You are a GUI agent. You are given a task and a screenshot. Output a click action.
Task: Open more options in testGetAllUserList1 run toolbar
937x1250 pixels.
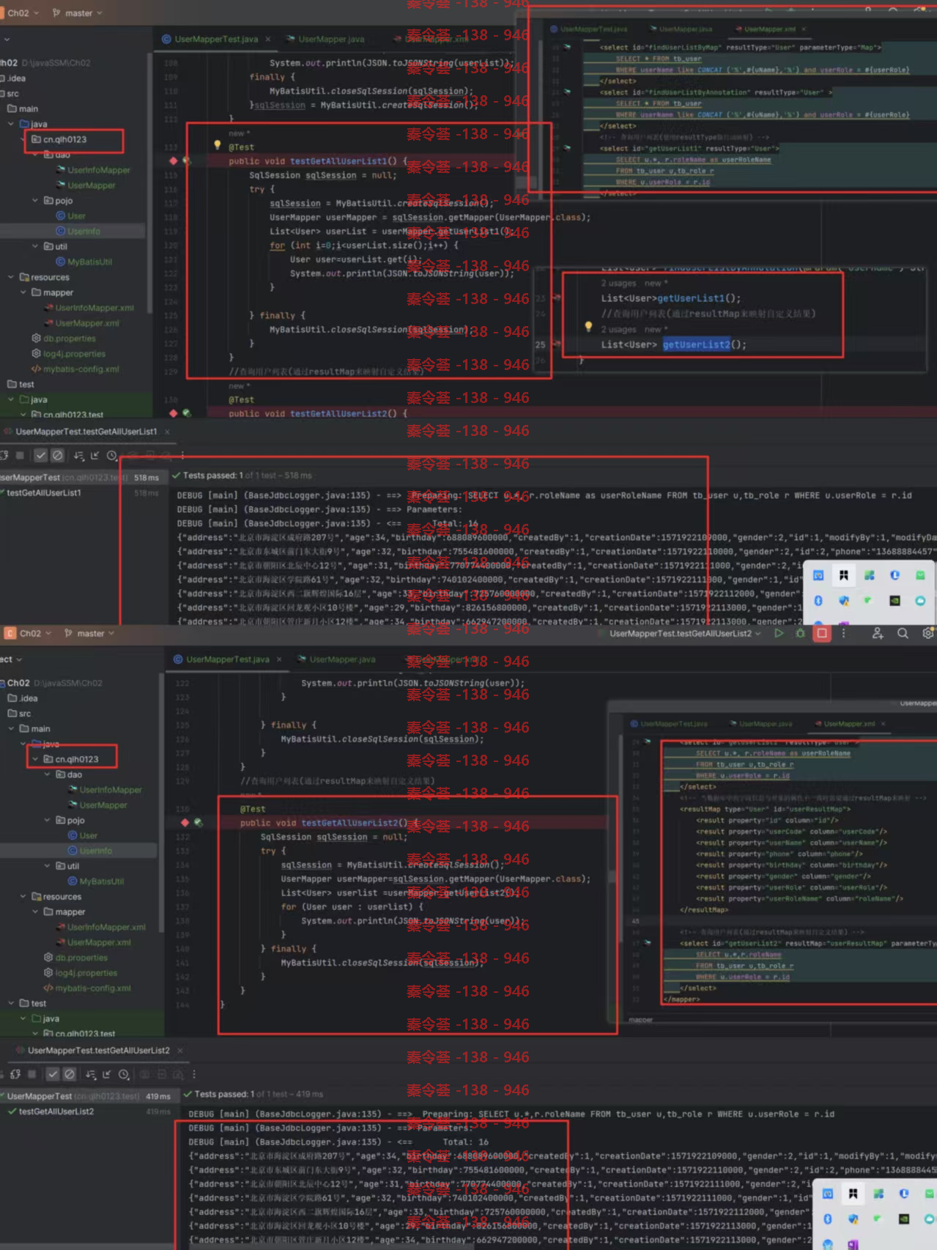click(182, 456)
